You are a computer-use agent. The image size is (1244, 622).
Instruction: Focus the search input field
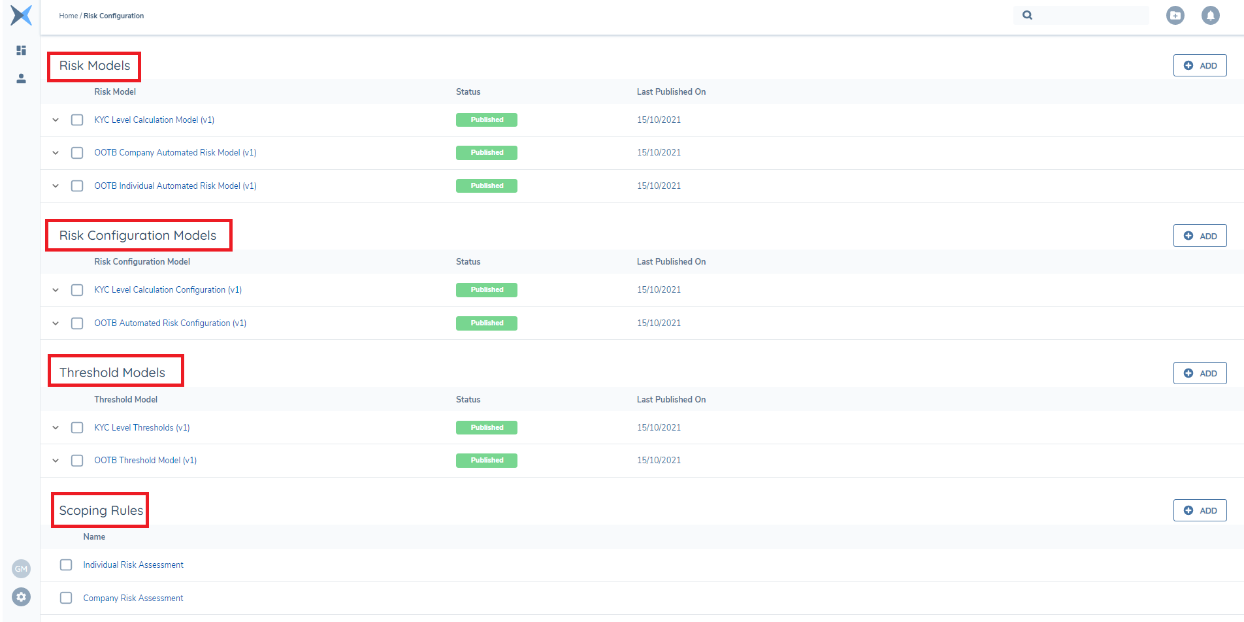pyautogui.click(x=1091, y=15)
